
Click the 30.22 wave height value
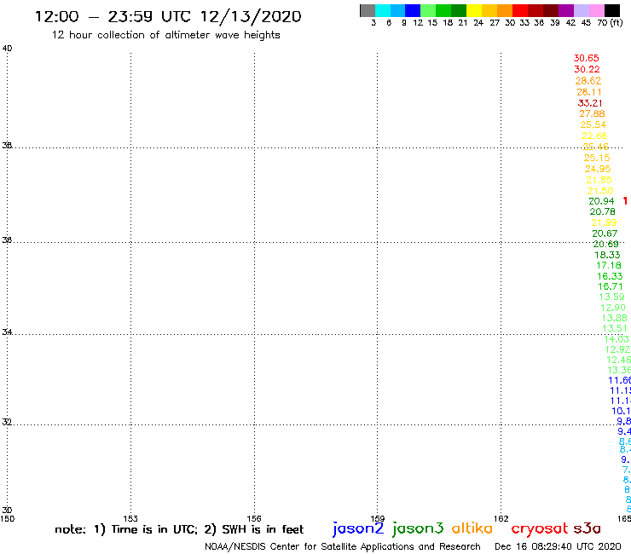coord(587,69)
